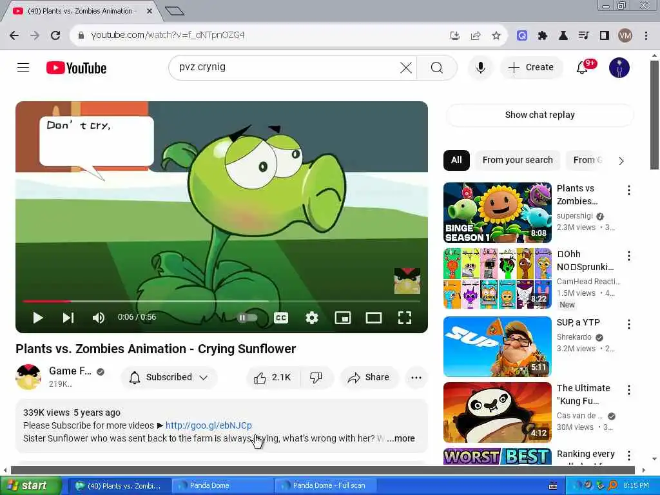Enter full screen mode

tap(405, 318)
